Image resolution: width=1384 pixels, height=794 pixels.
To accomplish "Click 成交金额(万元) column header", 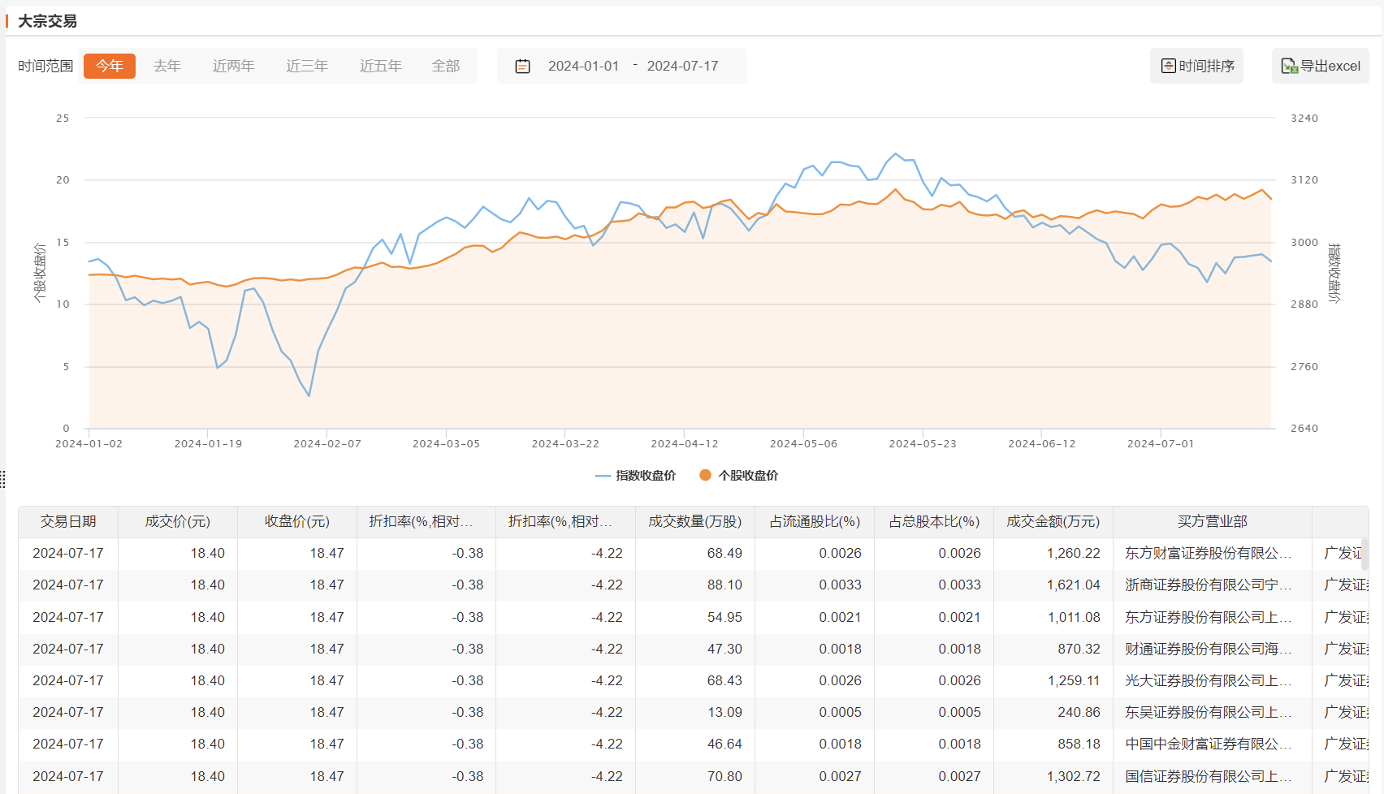I will 1053,522.
